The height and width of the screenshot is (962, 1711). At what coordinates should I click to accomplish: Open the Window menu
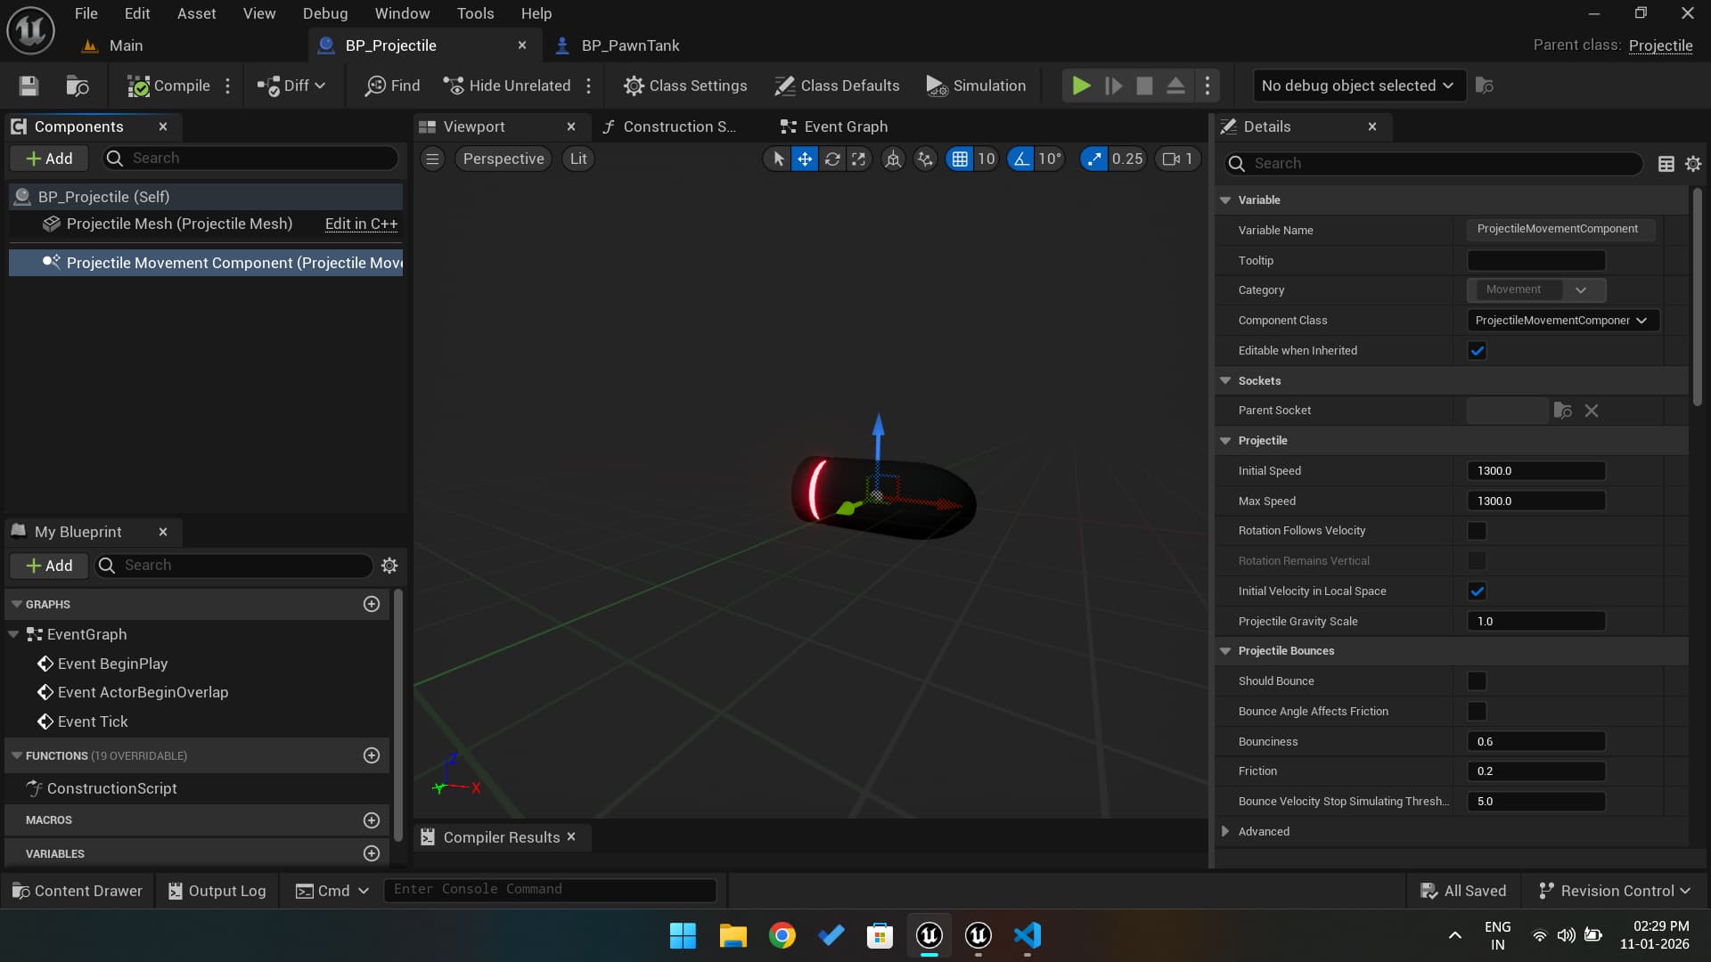tap(402, 13)
